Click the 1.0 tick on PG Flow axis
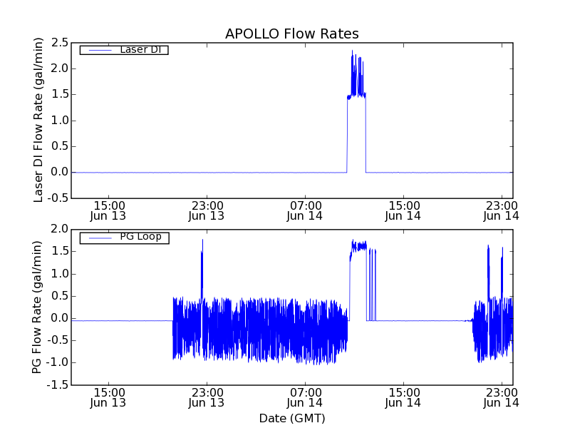This screenshot has width=570, height=428. (60, 274)
